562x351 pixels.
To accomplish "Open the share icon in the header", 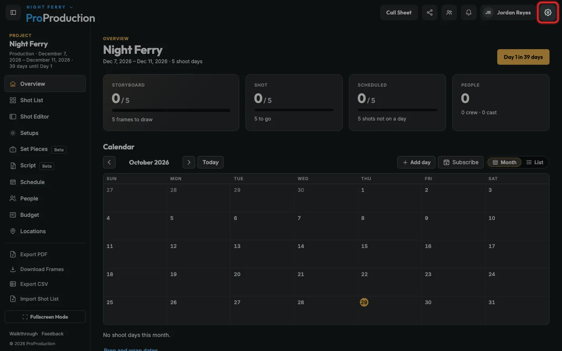I will (430, 12).
